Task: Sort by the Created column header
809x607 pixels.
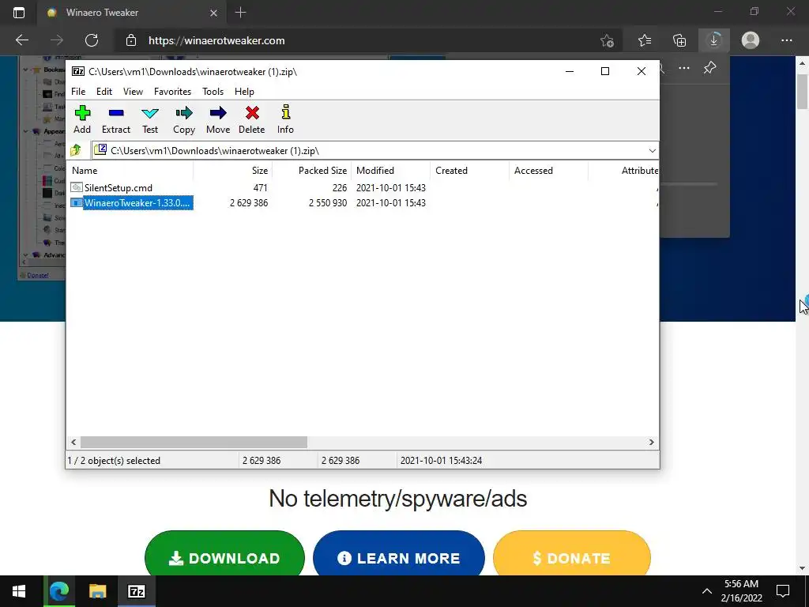Action: (x=469, y=171)
